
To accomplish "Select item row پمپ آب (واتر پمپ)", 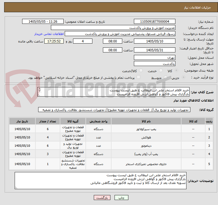I will coord(111,154).
